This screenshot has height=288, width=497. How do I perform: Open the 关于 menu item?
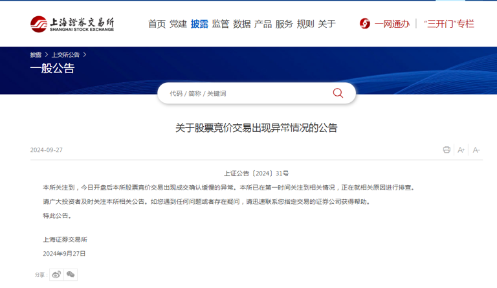click(x=327, y=24)
